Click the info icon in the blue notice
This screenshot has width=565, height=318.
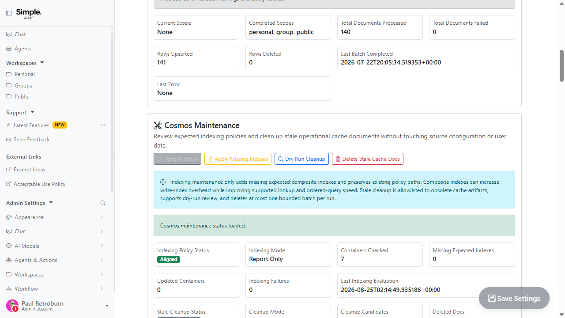[163, 182]
